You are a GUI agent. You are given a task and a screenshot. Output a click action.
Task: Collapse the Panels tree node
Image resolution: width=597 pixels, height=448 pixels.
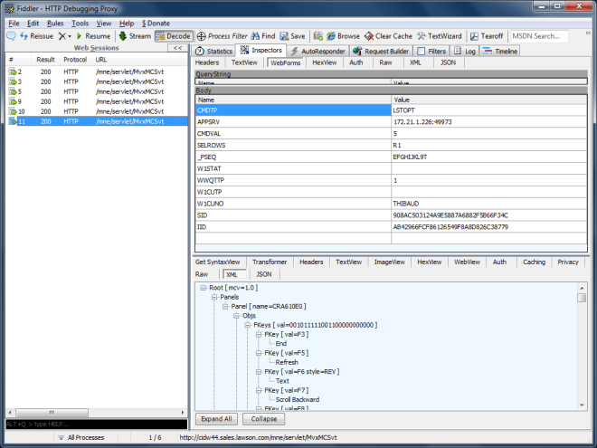pos(213,296)
